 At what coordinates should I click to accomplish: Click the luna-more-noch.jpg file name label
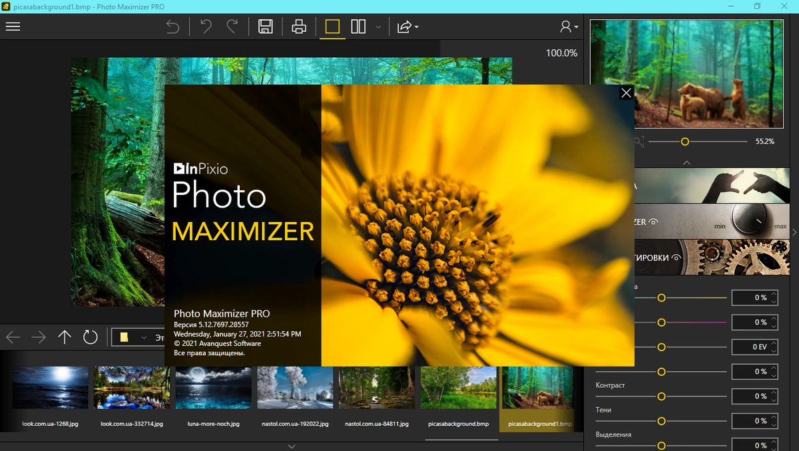point(214,424)
